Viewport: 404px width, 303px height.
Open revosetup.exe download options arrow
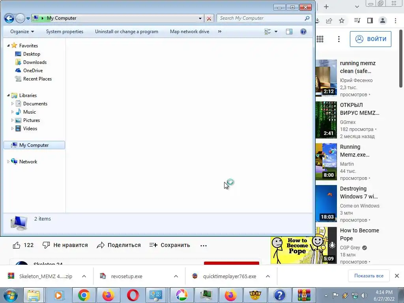pyautogui.click(x=176, y=276)
